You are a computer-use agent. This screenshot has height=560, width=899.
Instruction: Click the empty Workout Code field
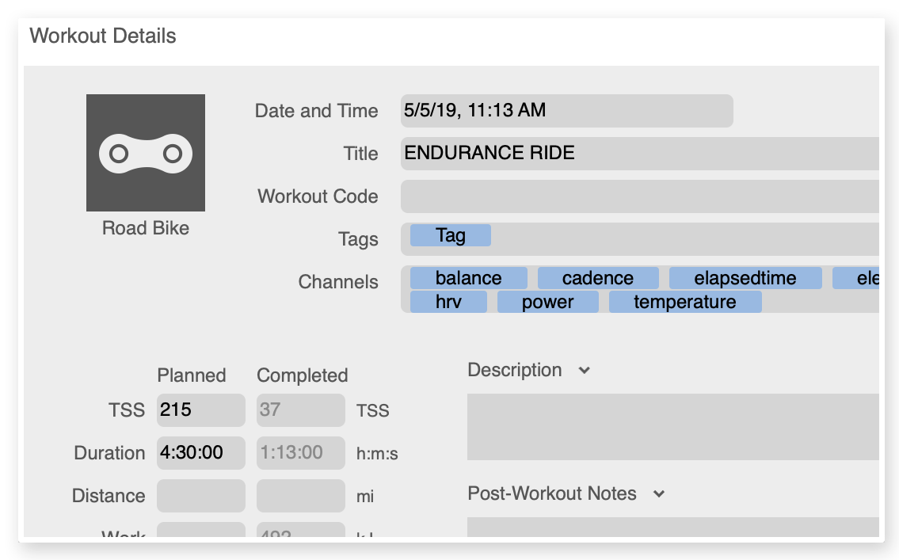coord(640,196)
